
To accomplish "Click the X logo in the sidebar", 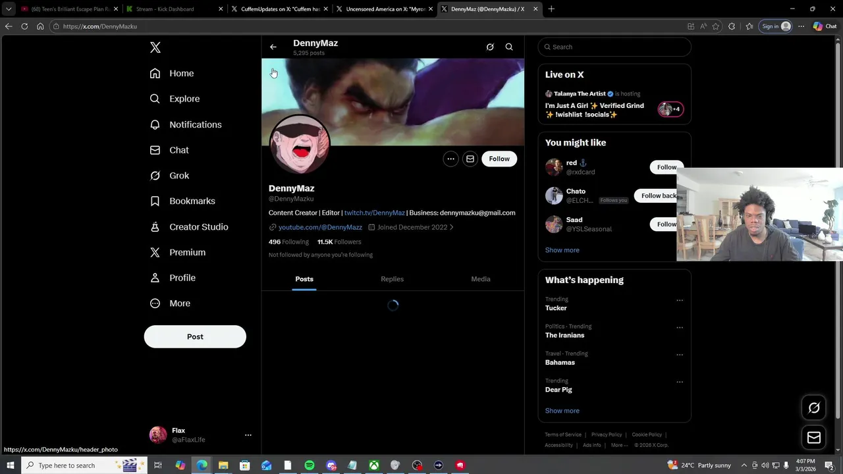I will (155, 47).
